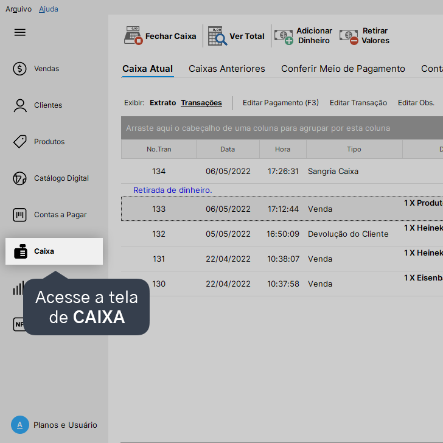Click Editar Pagamento (F3)
Screen dimensions: 443x443
281,103
